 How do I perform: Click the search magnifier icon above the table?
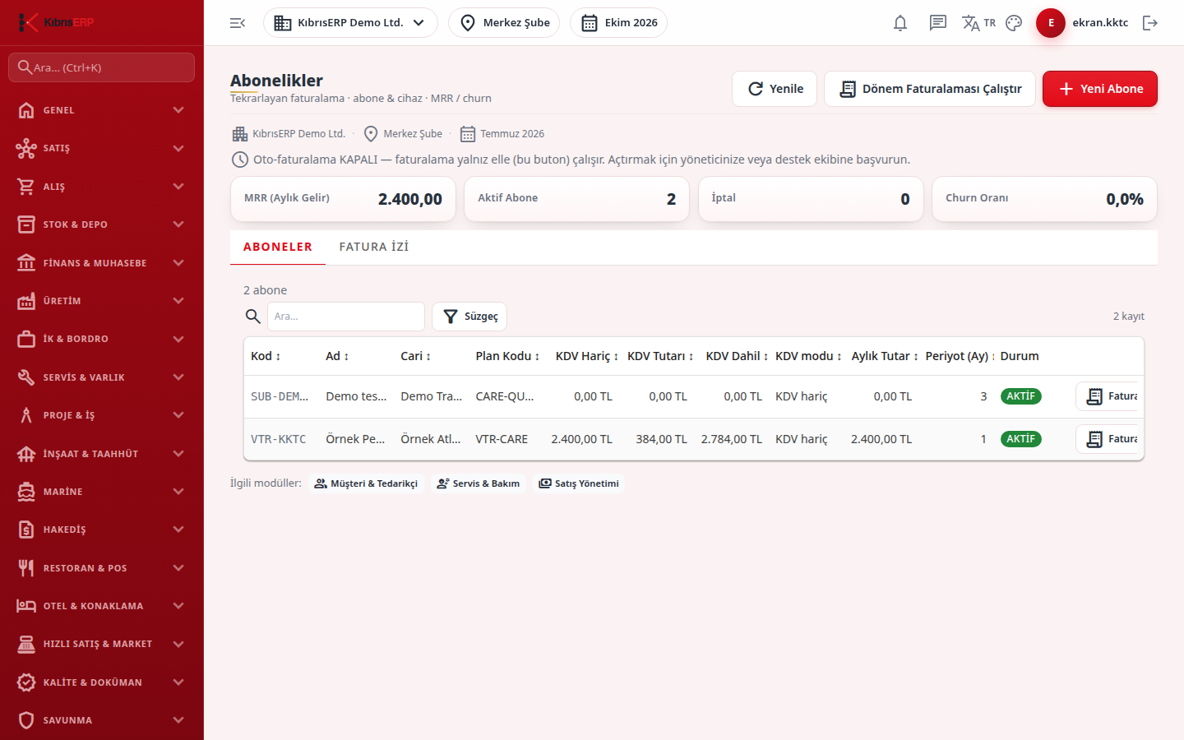coord(253,317)
